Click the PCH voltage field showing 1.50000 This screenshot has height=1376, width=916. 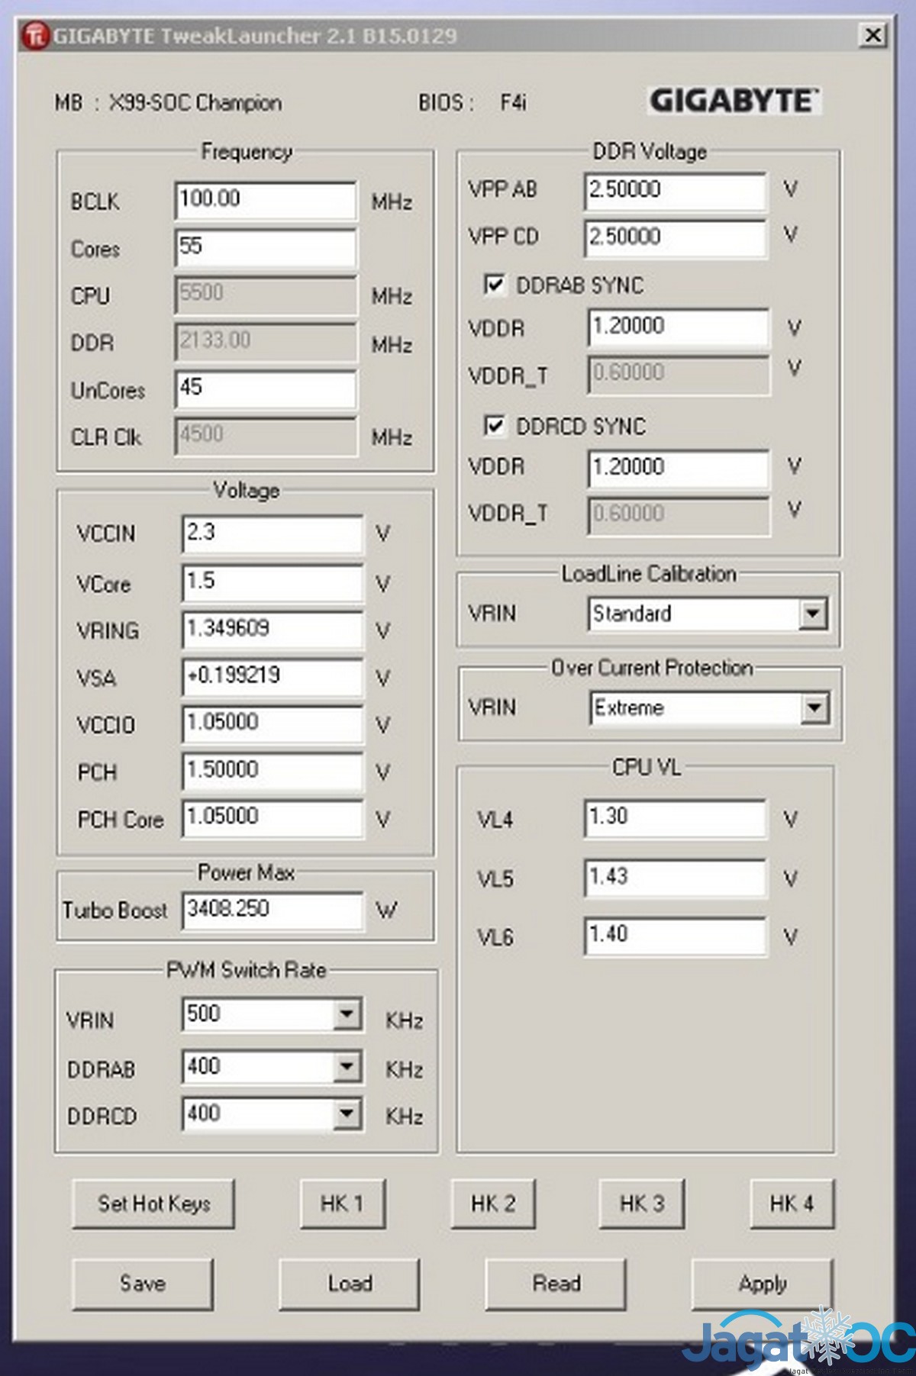[273, 772]
